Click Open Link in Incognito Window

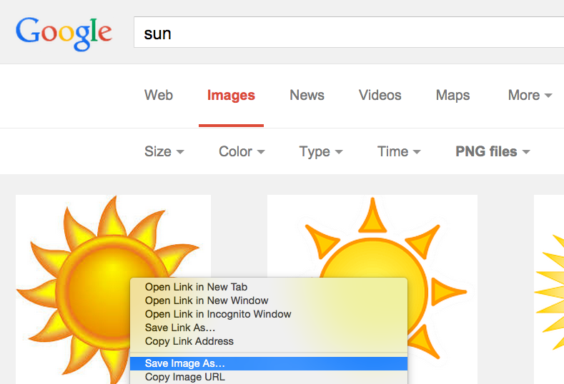[x=218, y=314]
